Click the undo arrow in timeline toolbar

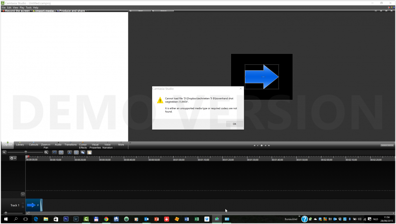pyautogui.click(x=54, y=152)
